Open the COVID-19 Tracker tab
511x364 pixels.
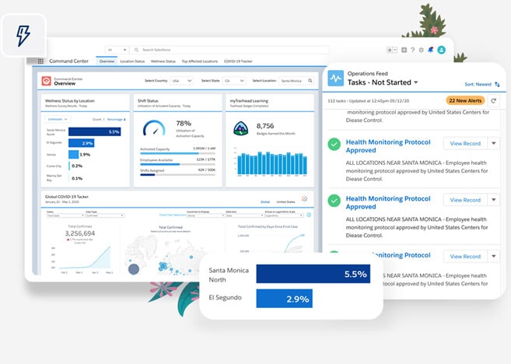(238, 61)
